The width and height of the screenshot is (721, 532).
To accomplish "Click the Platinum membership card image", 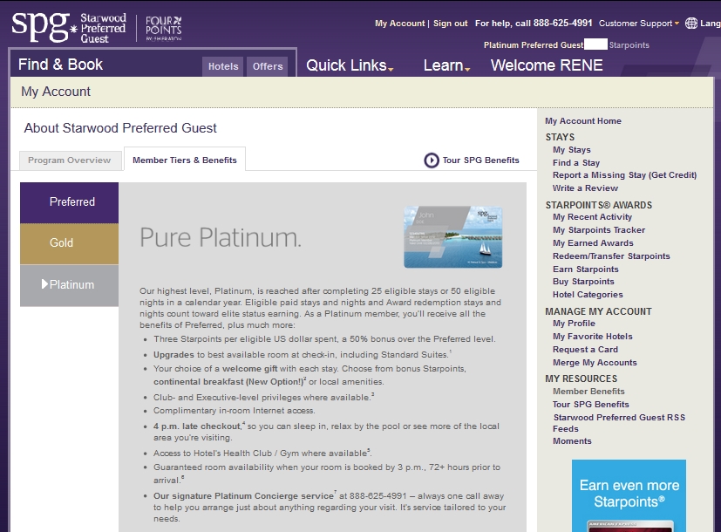I will click(x=452, y=237).
